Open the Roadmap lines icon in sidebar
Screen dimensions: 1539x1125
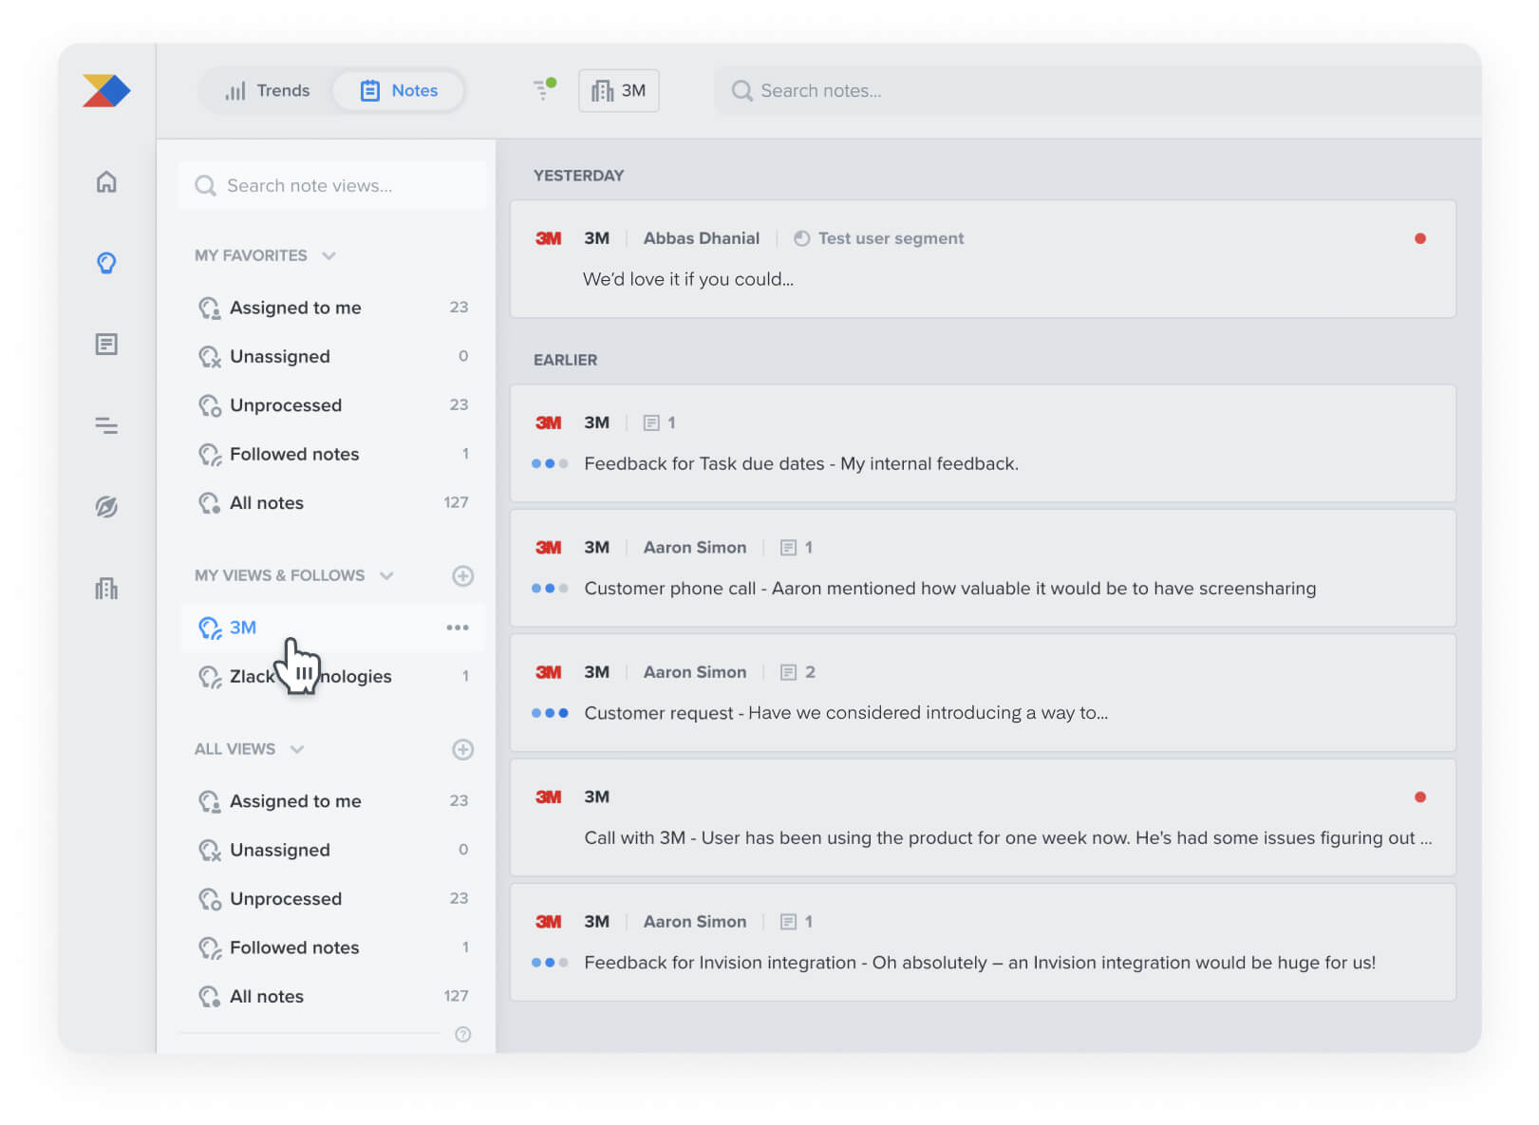click(x=106, y=425)
